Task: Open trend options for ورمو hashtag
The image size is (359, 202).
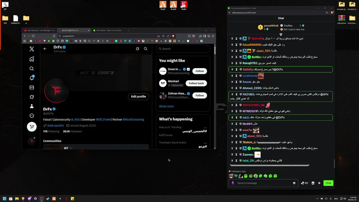Action: click(205, 143)
